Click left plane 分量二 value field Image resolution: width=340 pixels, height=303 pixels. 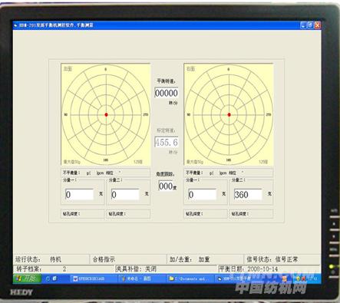(x=125, y=194)
